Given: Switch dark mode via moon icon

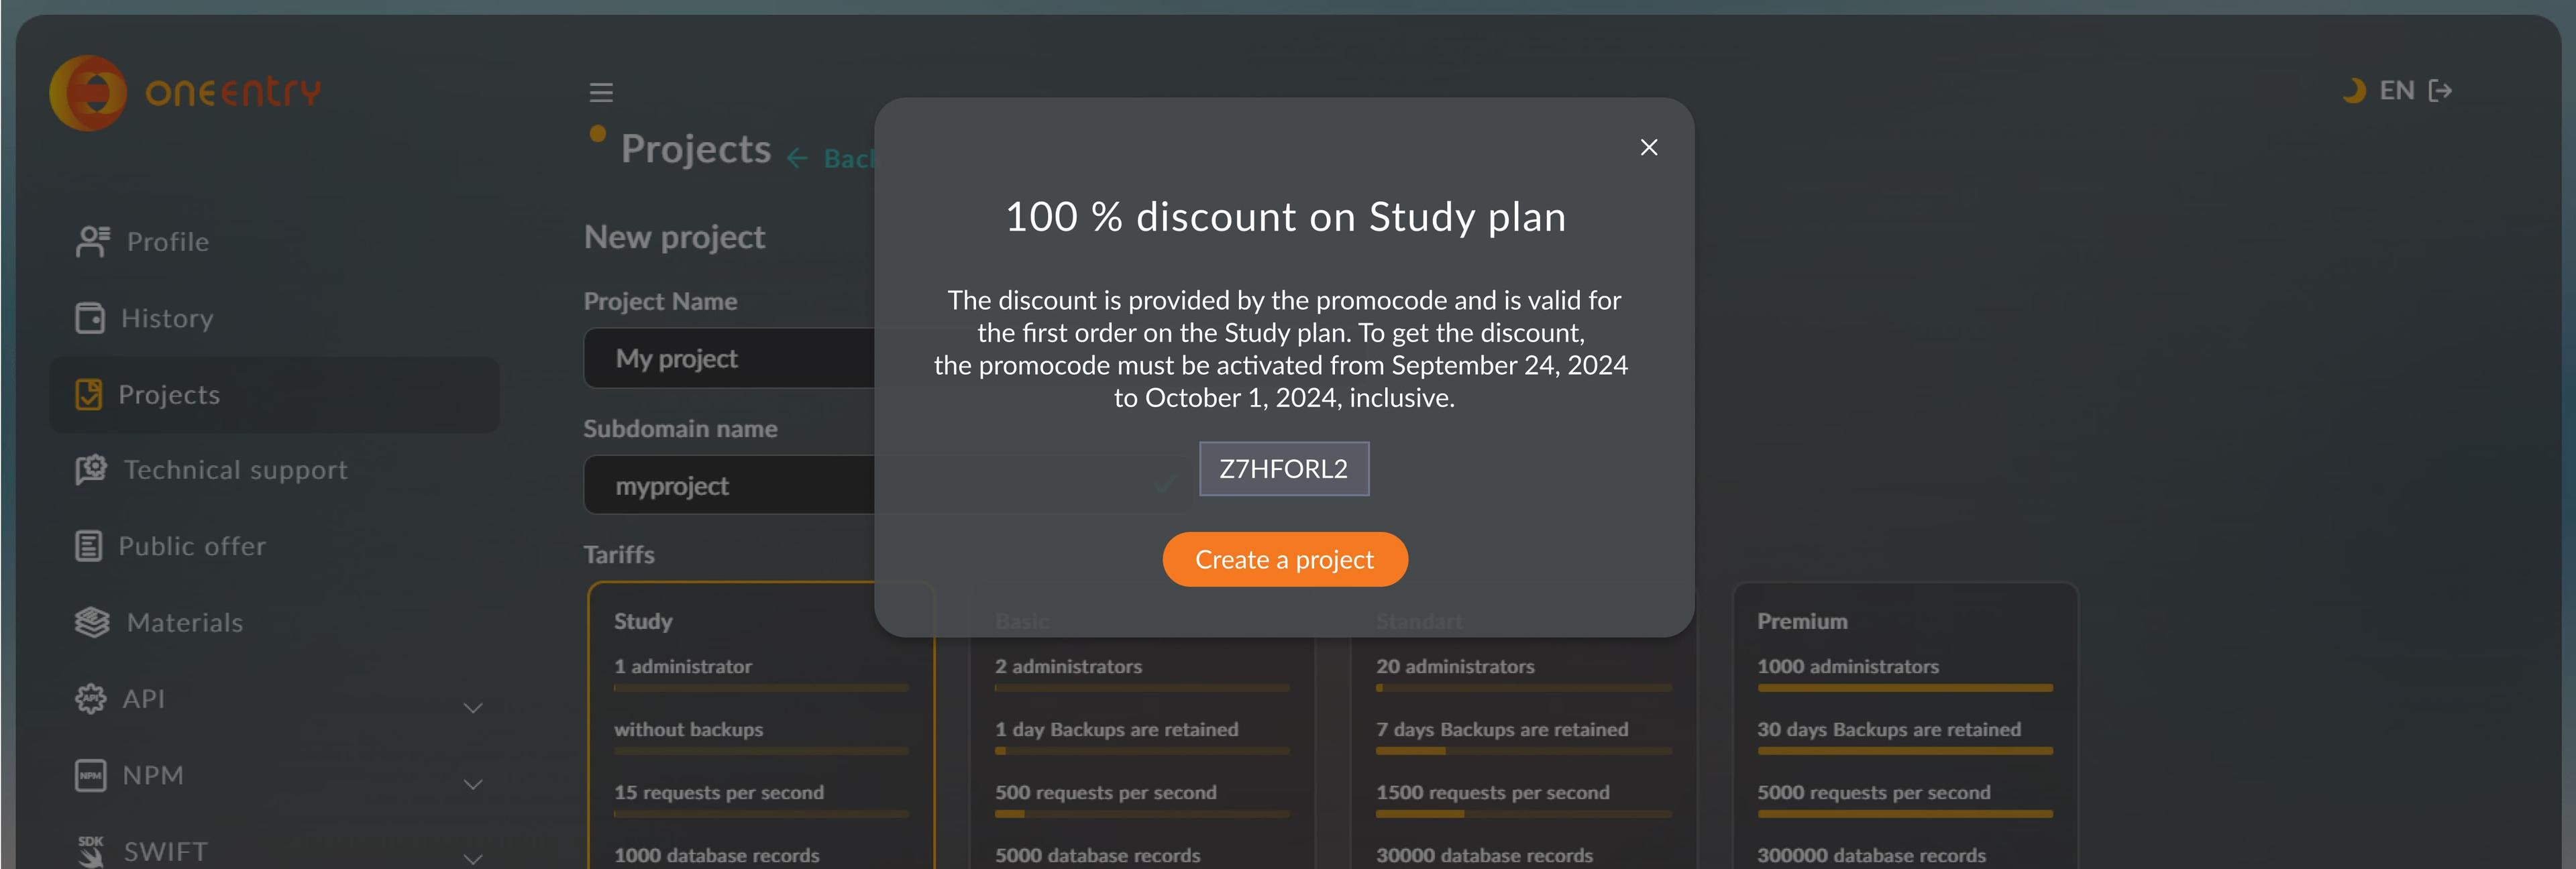Looking at the screenshot, I should 2354,91.
